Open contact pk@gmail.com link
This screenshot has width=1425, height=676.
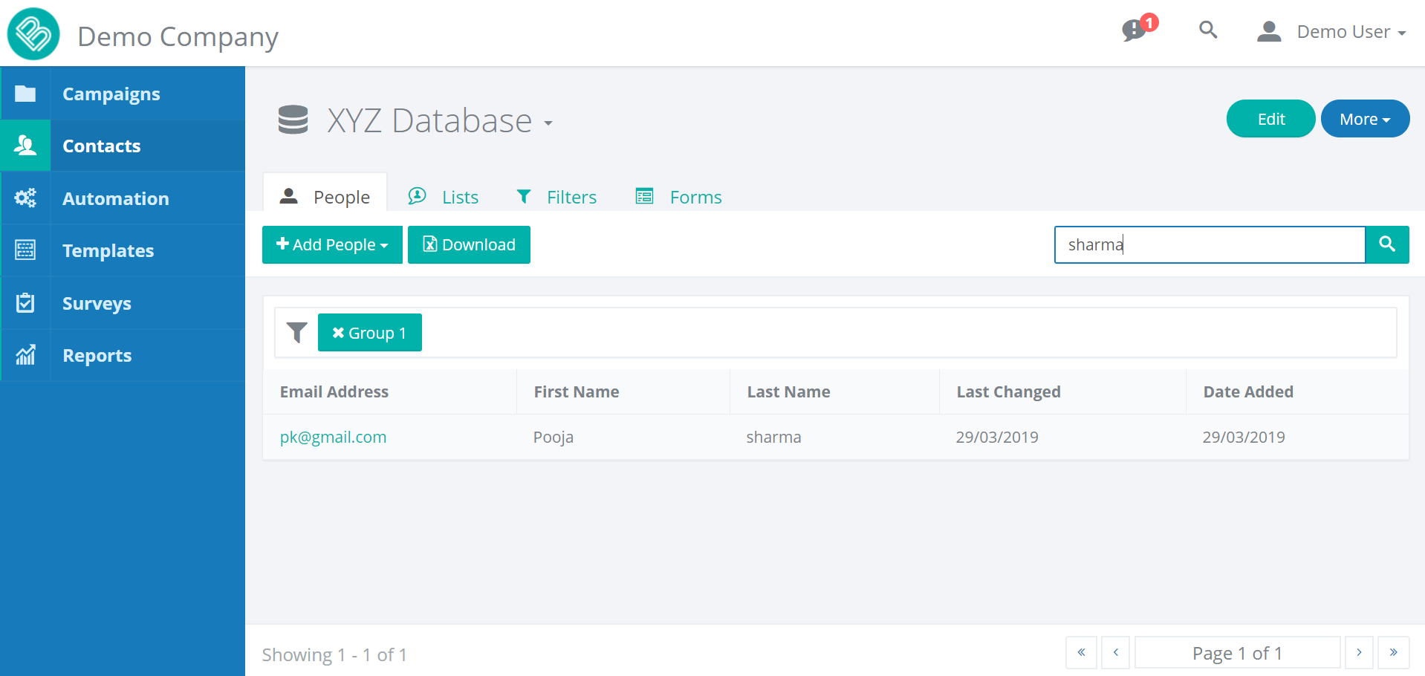[333, 437]
